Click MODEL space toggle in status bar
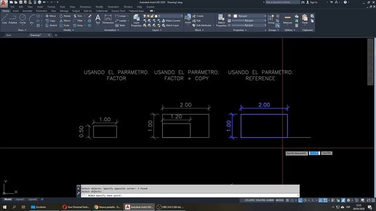Viewport: 376px width, 211px height. (x=280, y=200)
